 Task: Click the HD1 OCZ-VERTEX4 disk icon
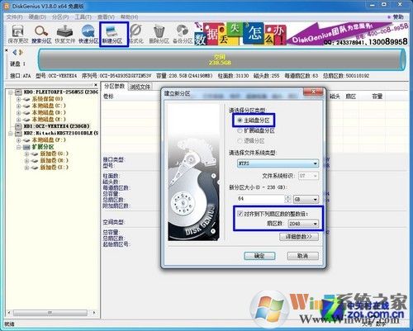click(18, 126)
